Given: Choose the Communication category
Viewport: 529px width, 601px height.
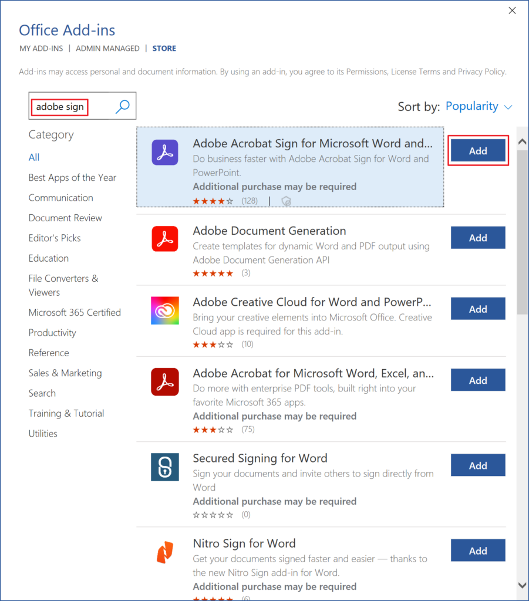Looking at the screenshot, I should [x=61, y=198].
